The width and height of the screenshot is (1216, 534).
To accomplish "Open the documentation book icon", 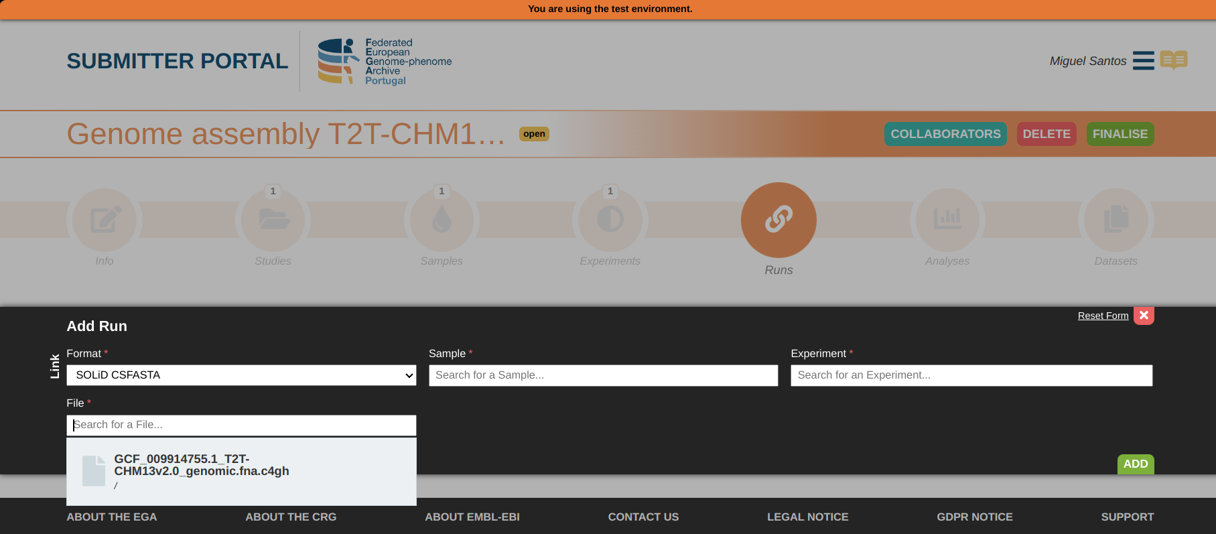I will (x=1174, y=60).
